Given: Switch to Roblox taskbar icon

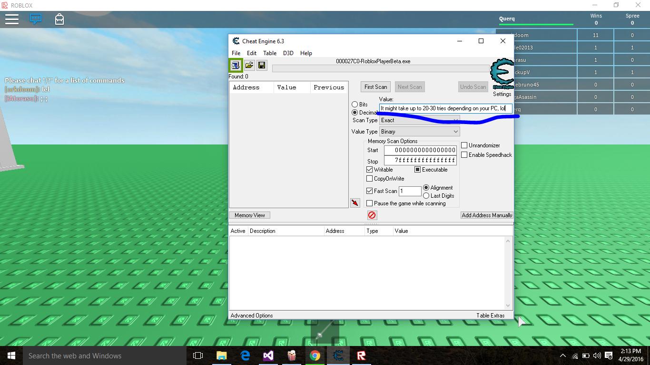Looking at the screenshot, I should click(361, 355).
